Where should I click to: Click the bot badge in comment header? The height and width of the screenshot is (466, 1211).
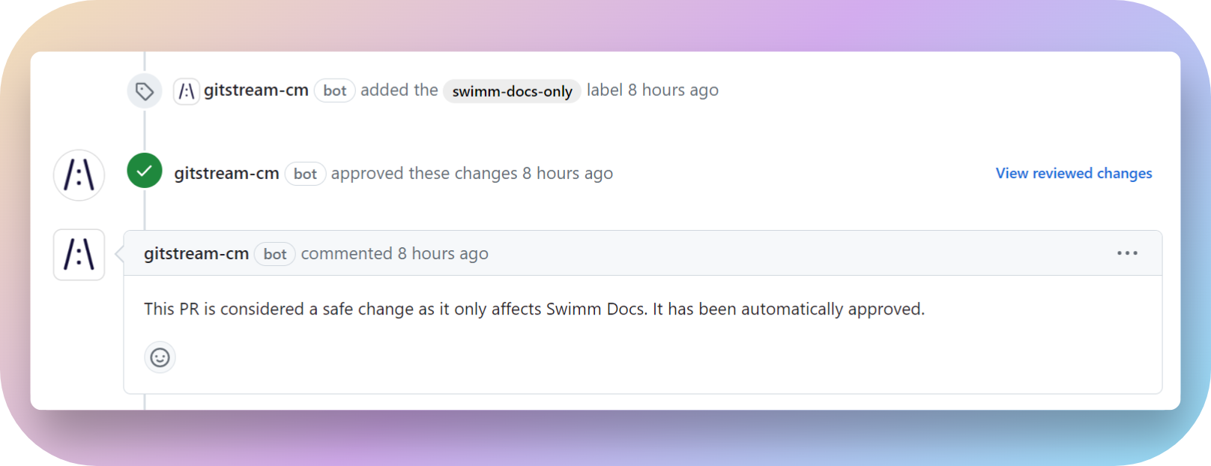[275, 254]
